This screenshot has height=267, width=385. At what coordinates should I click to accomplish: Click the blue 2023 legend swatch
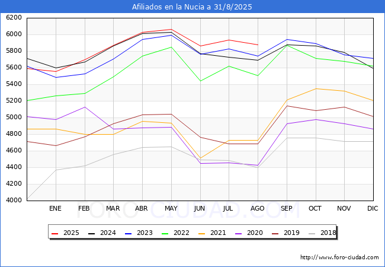[129, 233]
